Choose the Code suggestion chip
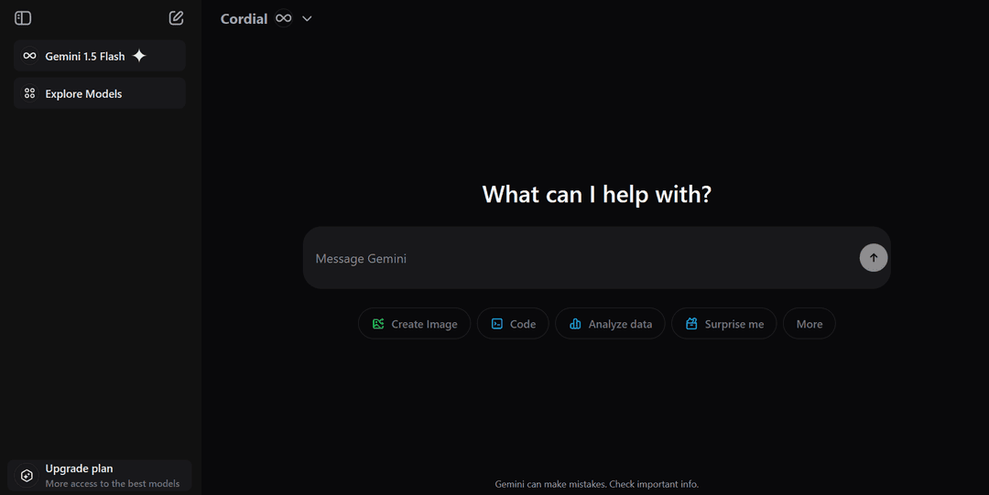 click(x=513, y=324)
